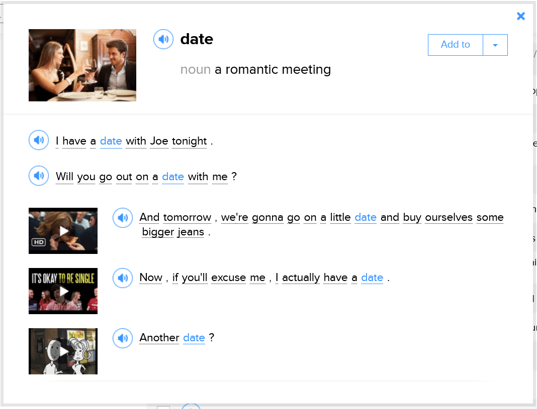Open the dropdown arrow beside Add to

coord(495,45)
